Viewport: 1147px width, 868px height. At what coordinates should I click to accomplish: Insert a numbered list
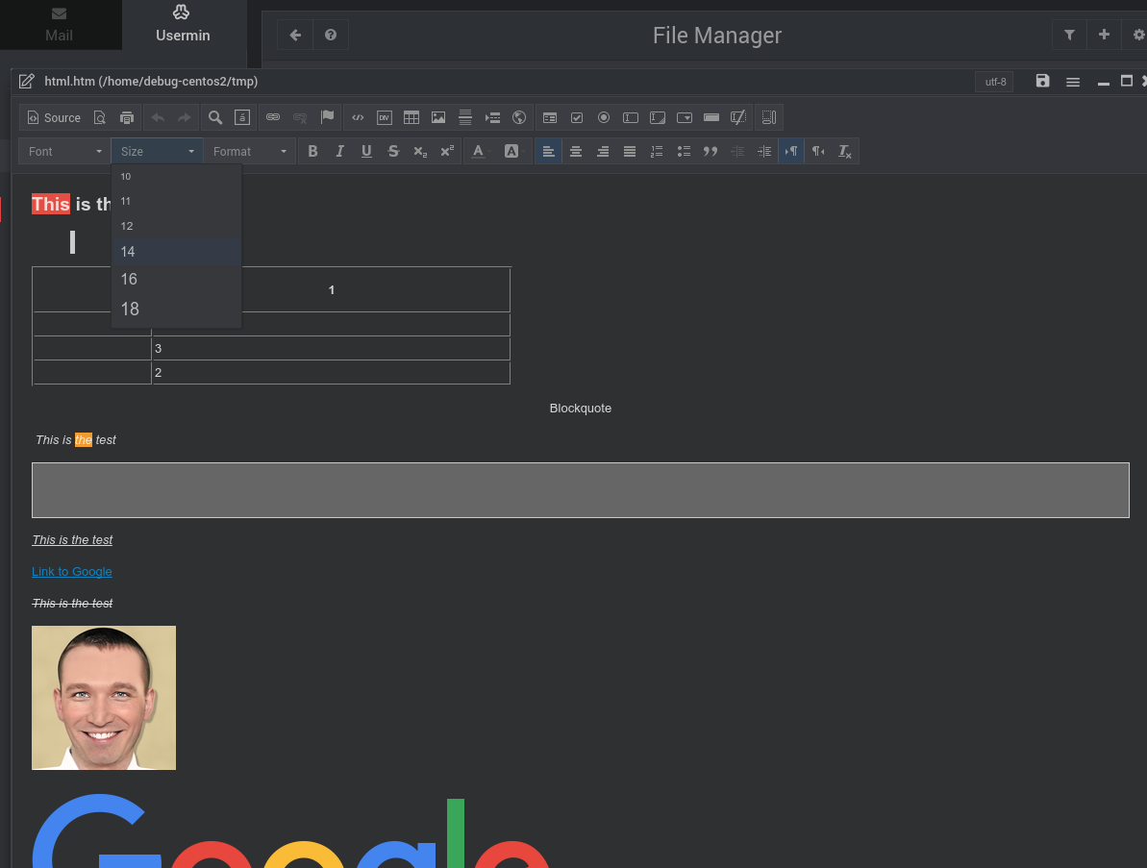(656, 151)
